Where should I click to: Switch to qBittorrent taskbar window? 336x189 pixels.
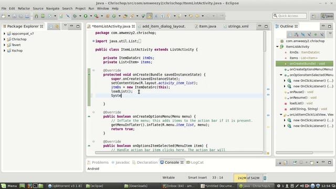(x=65, y=186)
